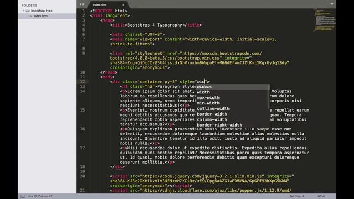Click the FOLDERS sidebar heading
The width and height of the screenshot is (354, 199).
pyautogui.click(x=29, y=5)
